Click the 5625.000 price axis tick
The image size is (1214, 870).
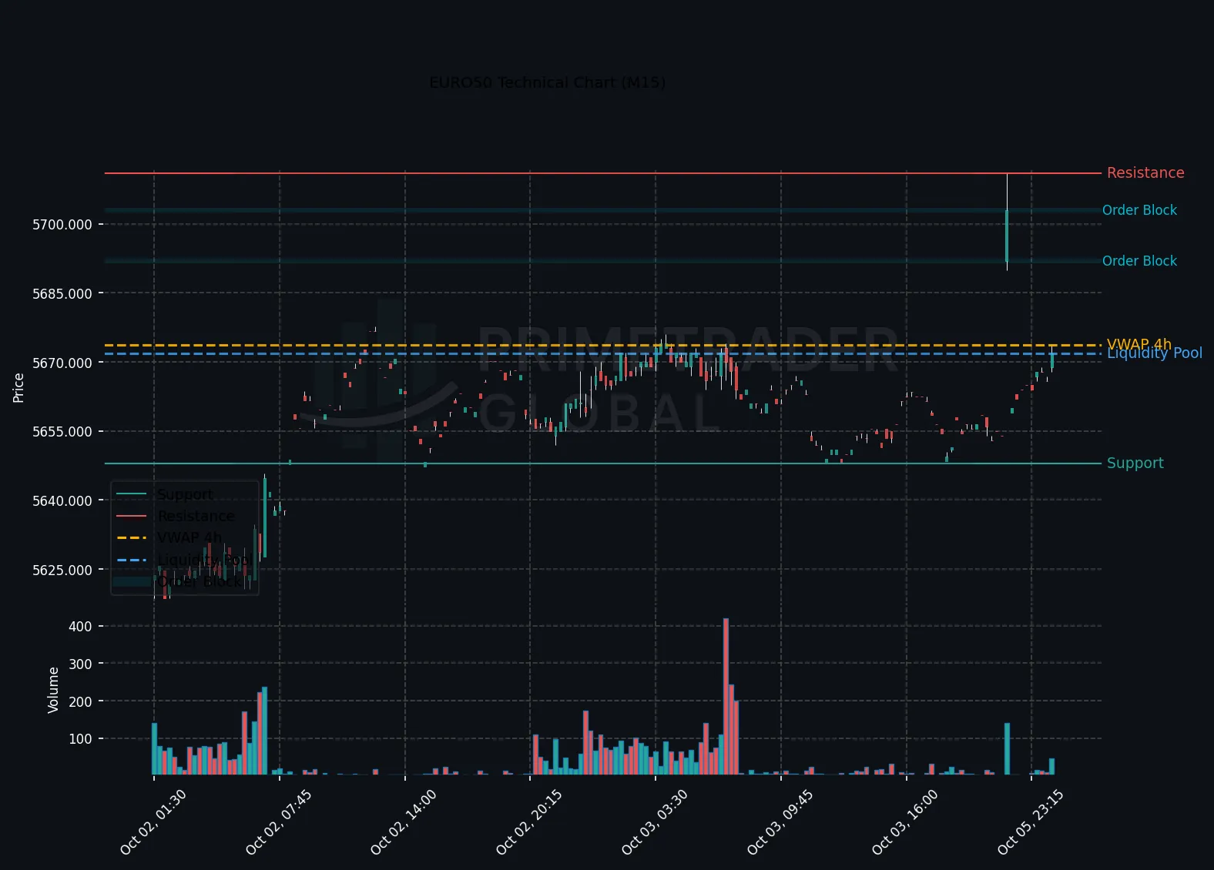(x=62, y=570)
